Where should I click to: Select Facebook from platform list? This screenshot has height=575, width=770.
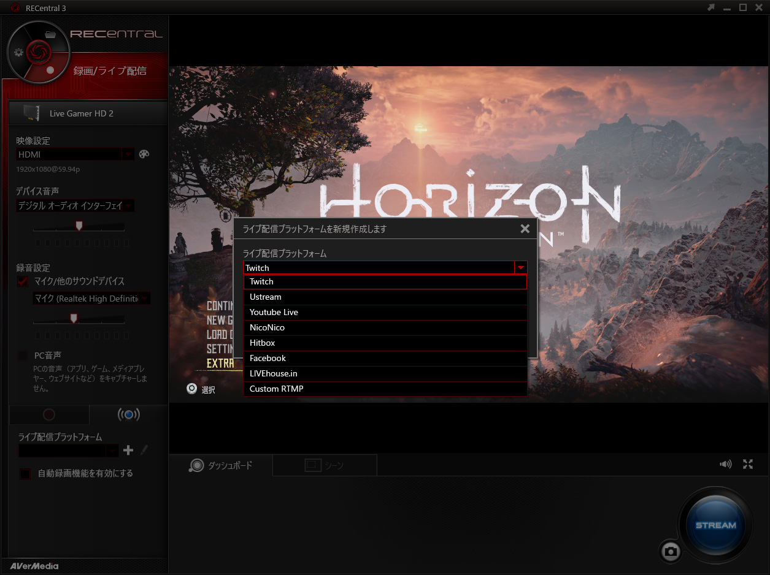pyautogui.click(x=385, y=359)
